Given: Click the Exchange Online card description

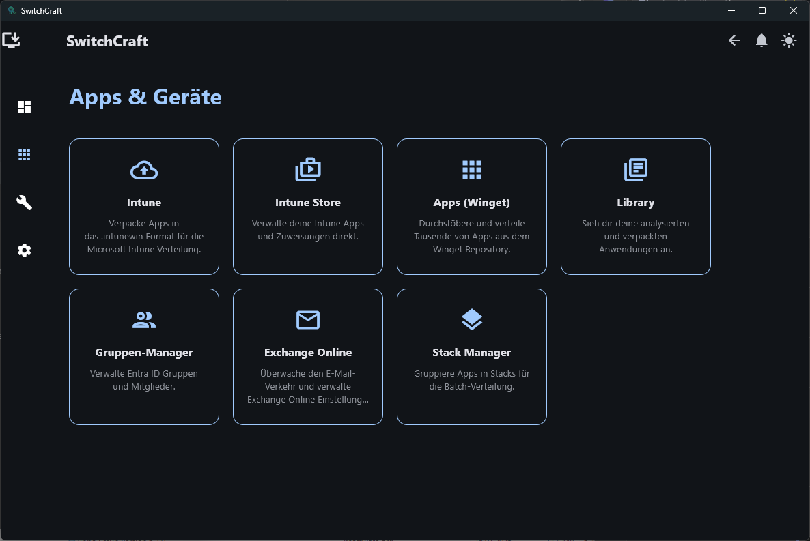Looking at the screenshot, I should click(x=308, y=386).
